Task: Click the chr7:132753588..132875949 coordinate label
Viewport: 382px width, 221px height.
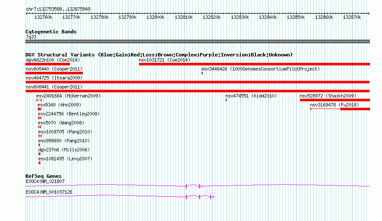Action: click(58, 9)
